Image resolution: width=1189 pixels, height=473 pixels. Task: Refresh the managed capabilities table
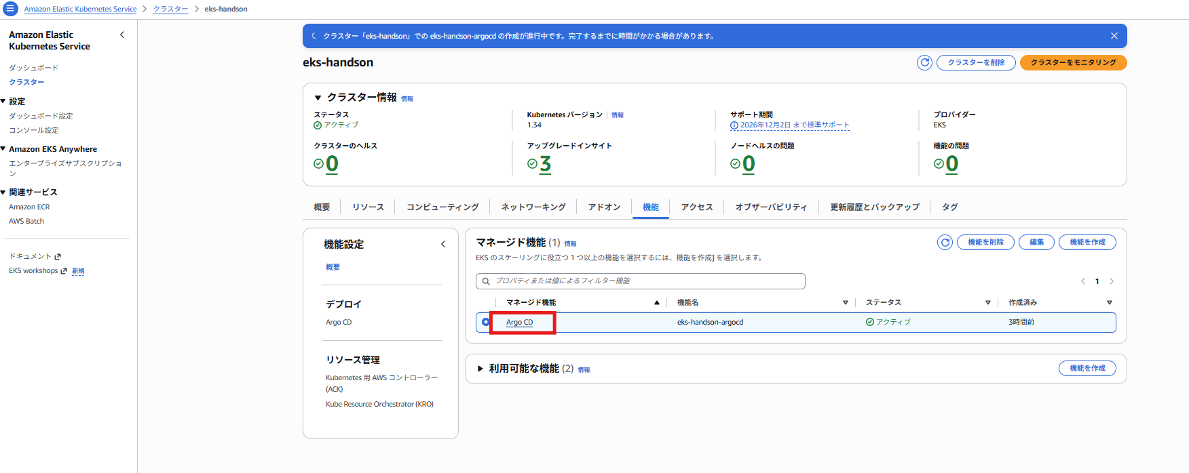945,242
